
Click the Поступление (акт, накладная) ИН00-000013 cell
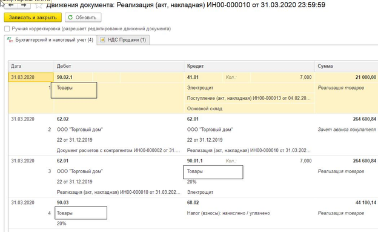tap(249, 98)
